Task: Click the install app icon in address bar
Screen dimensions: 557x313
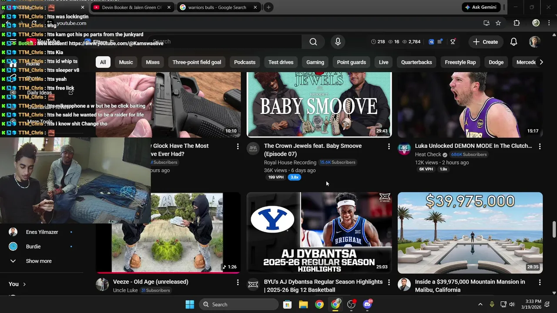Action: (x=487, y=23)
